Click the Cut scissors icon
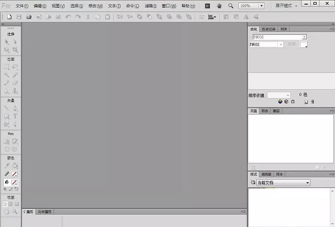 pos(88,17)
